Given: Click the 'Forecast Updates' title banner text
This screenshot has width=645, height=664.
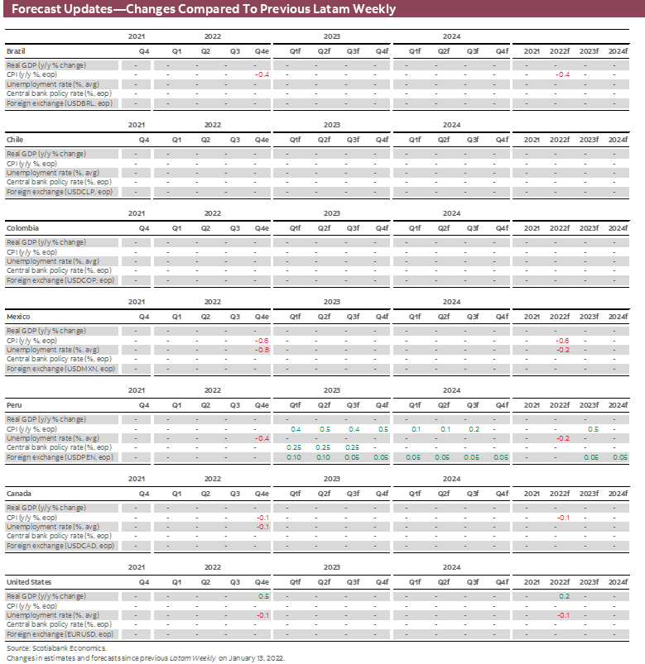Looking at the screenshot, I should (x=204, y=9).
